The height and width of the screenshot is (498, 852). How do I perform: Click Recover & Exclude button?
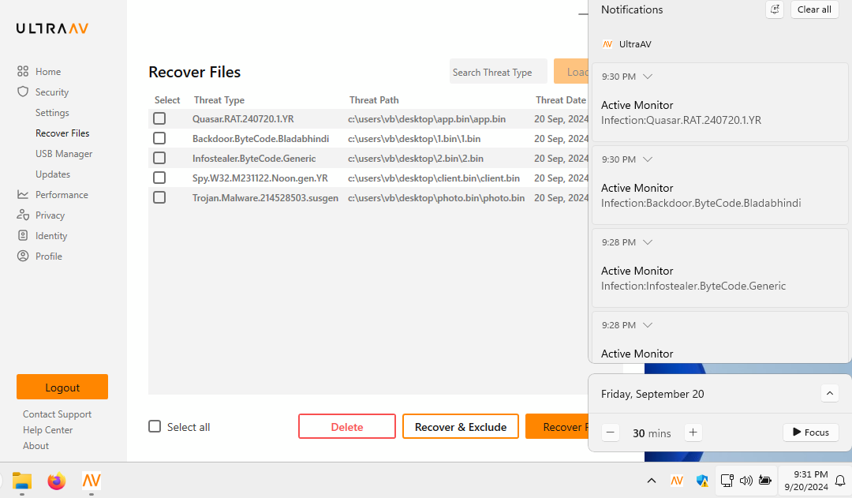point(460,426)
